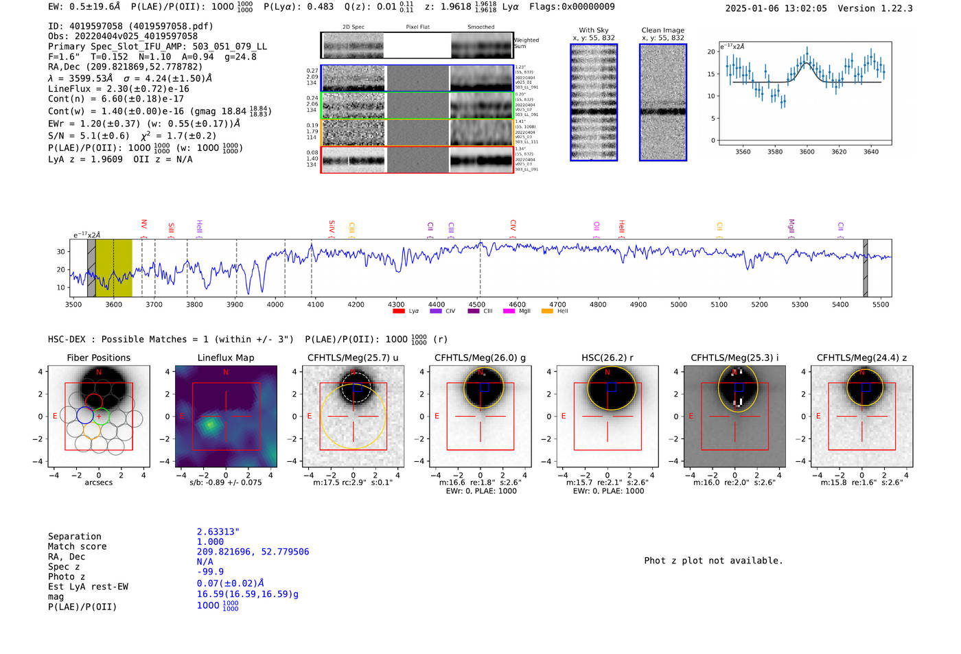Viewport: 961px width, 654px height.
Task: Click the bright green blob in Lineflux Map
Action: [209, 424]
